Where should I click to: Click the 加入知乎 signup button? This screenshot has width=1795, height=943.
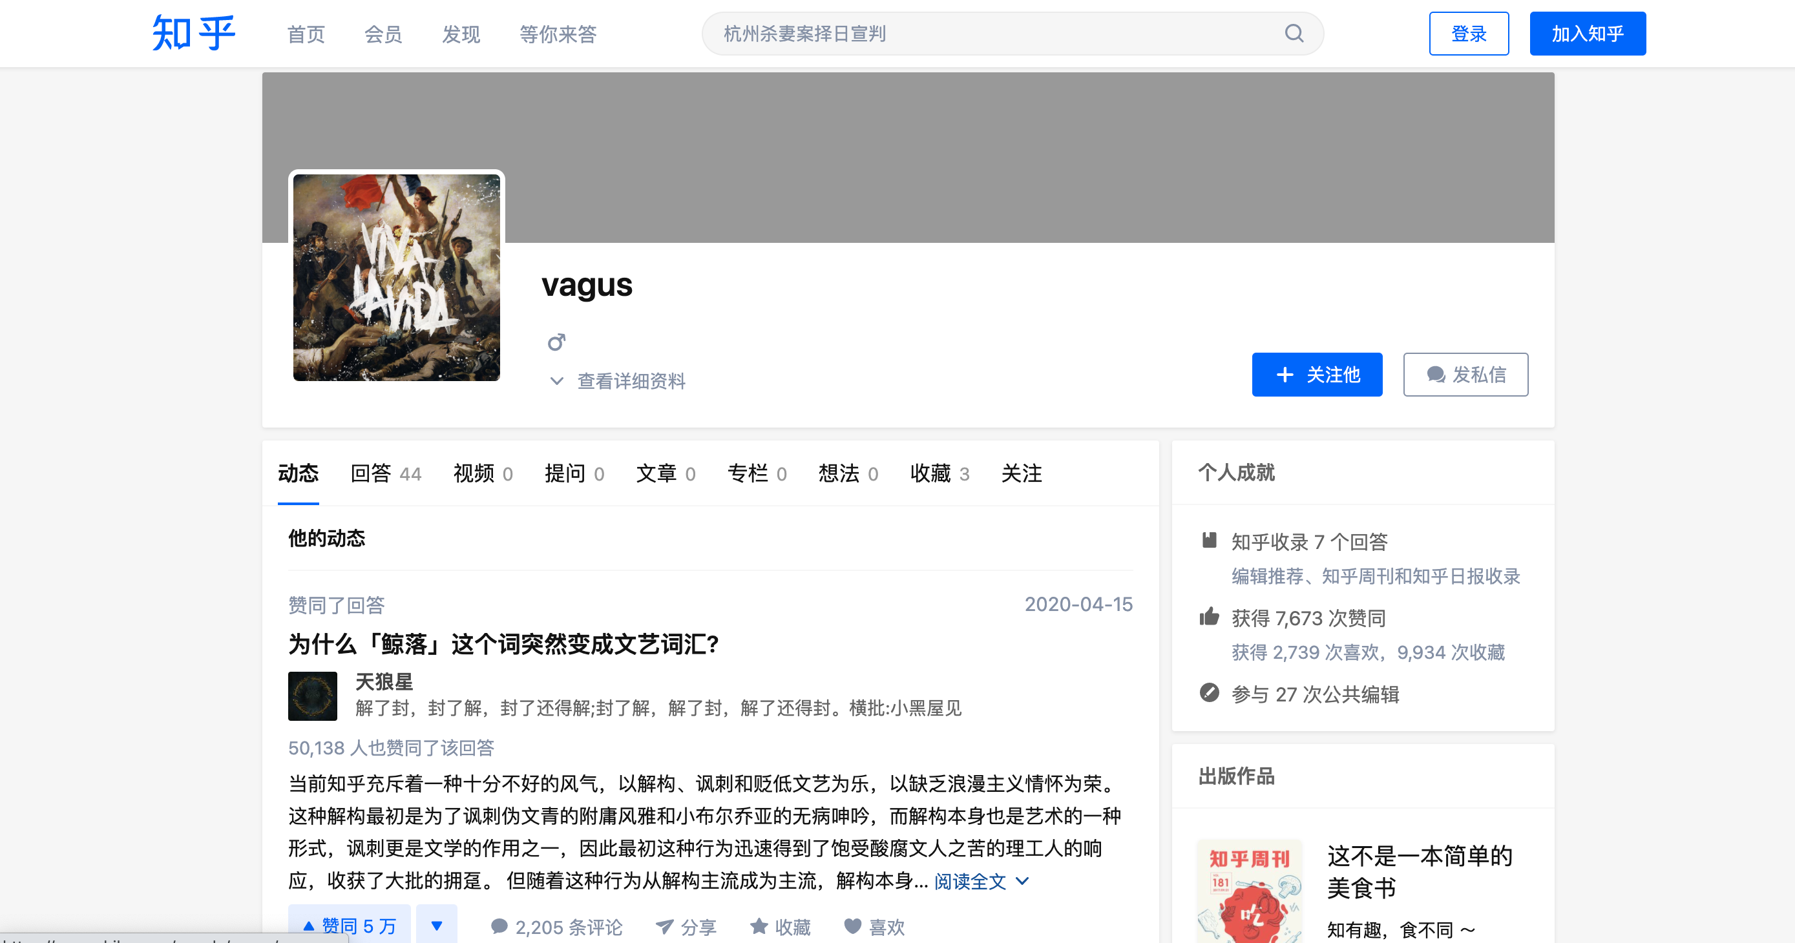[x=1588, y=33]
